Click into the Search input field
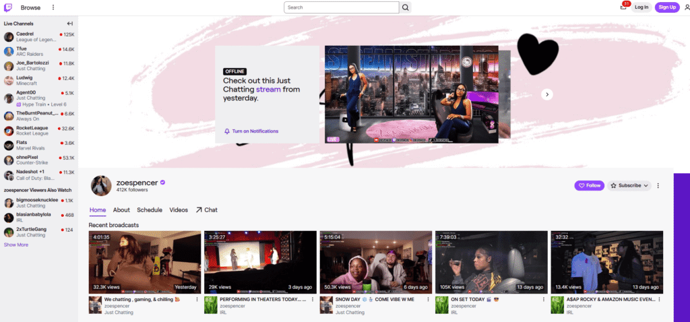Image resolution: width=690 pixels, height=322 pixels. pyautogui.click(x=342, y=7)
